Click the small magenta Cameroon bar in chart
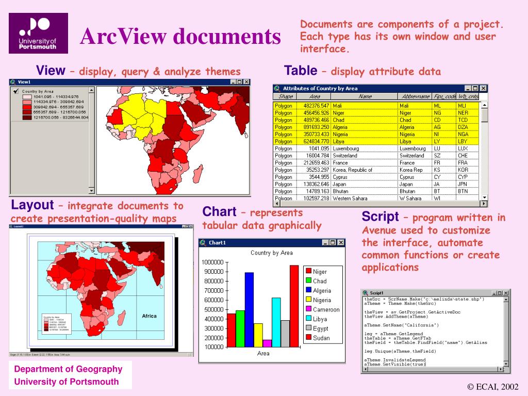 (x=267, y=343)
